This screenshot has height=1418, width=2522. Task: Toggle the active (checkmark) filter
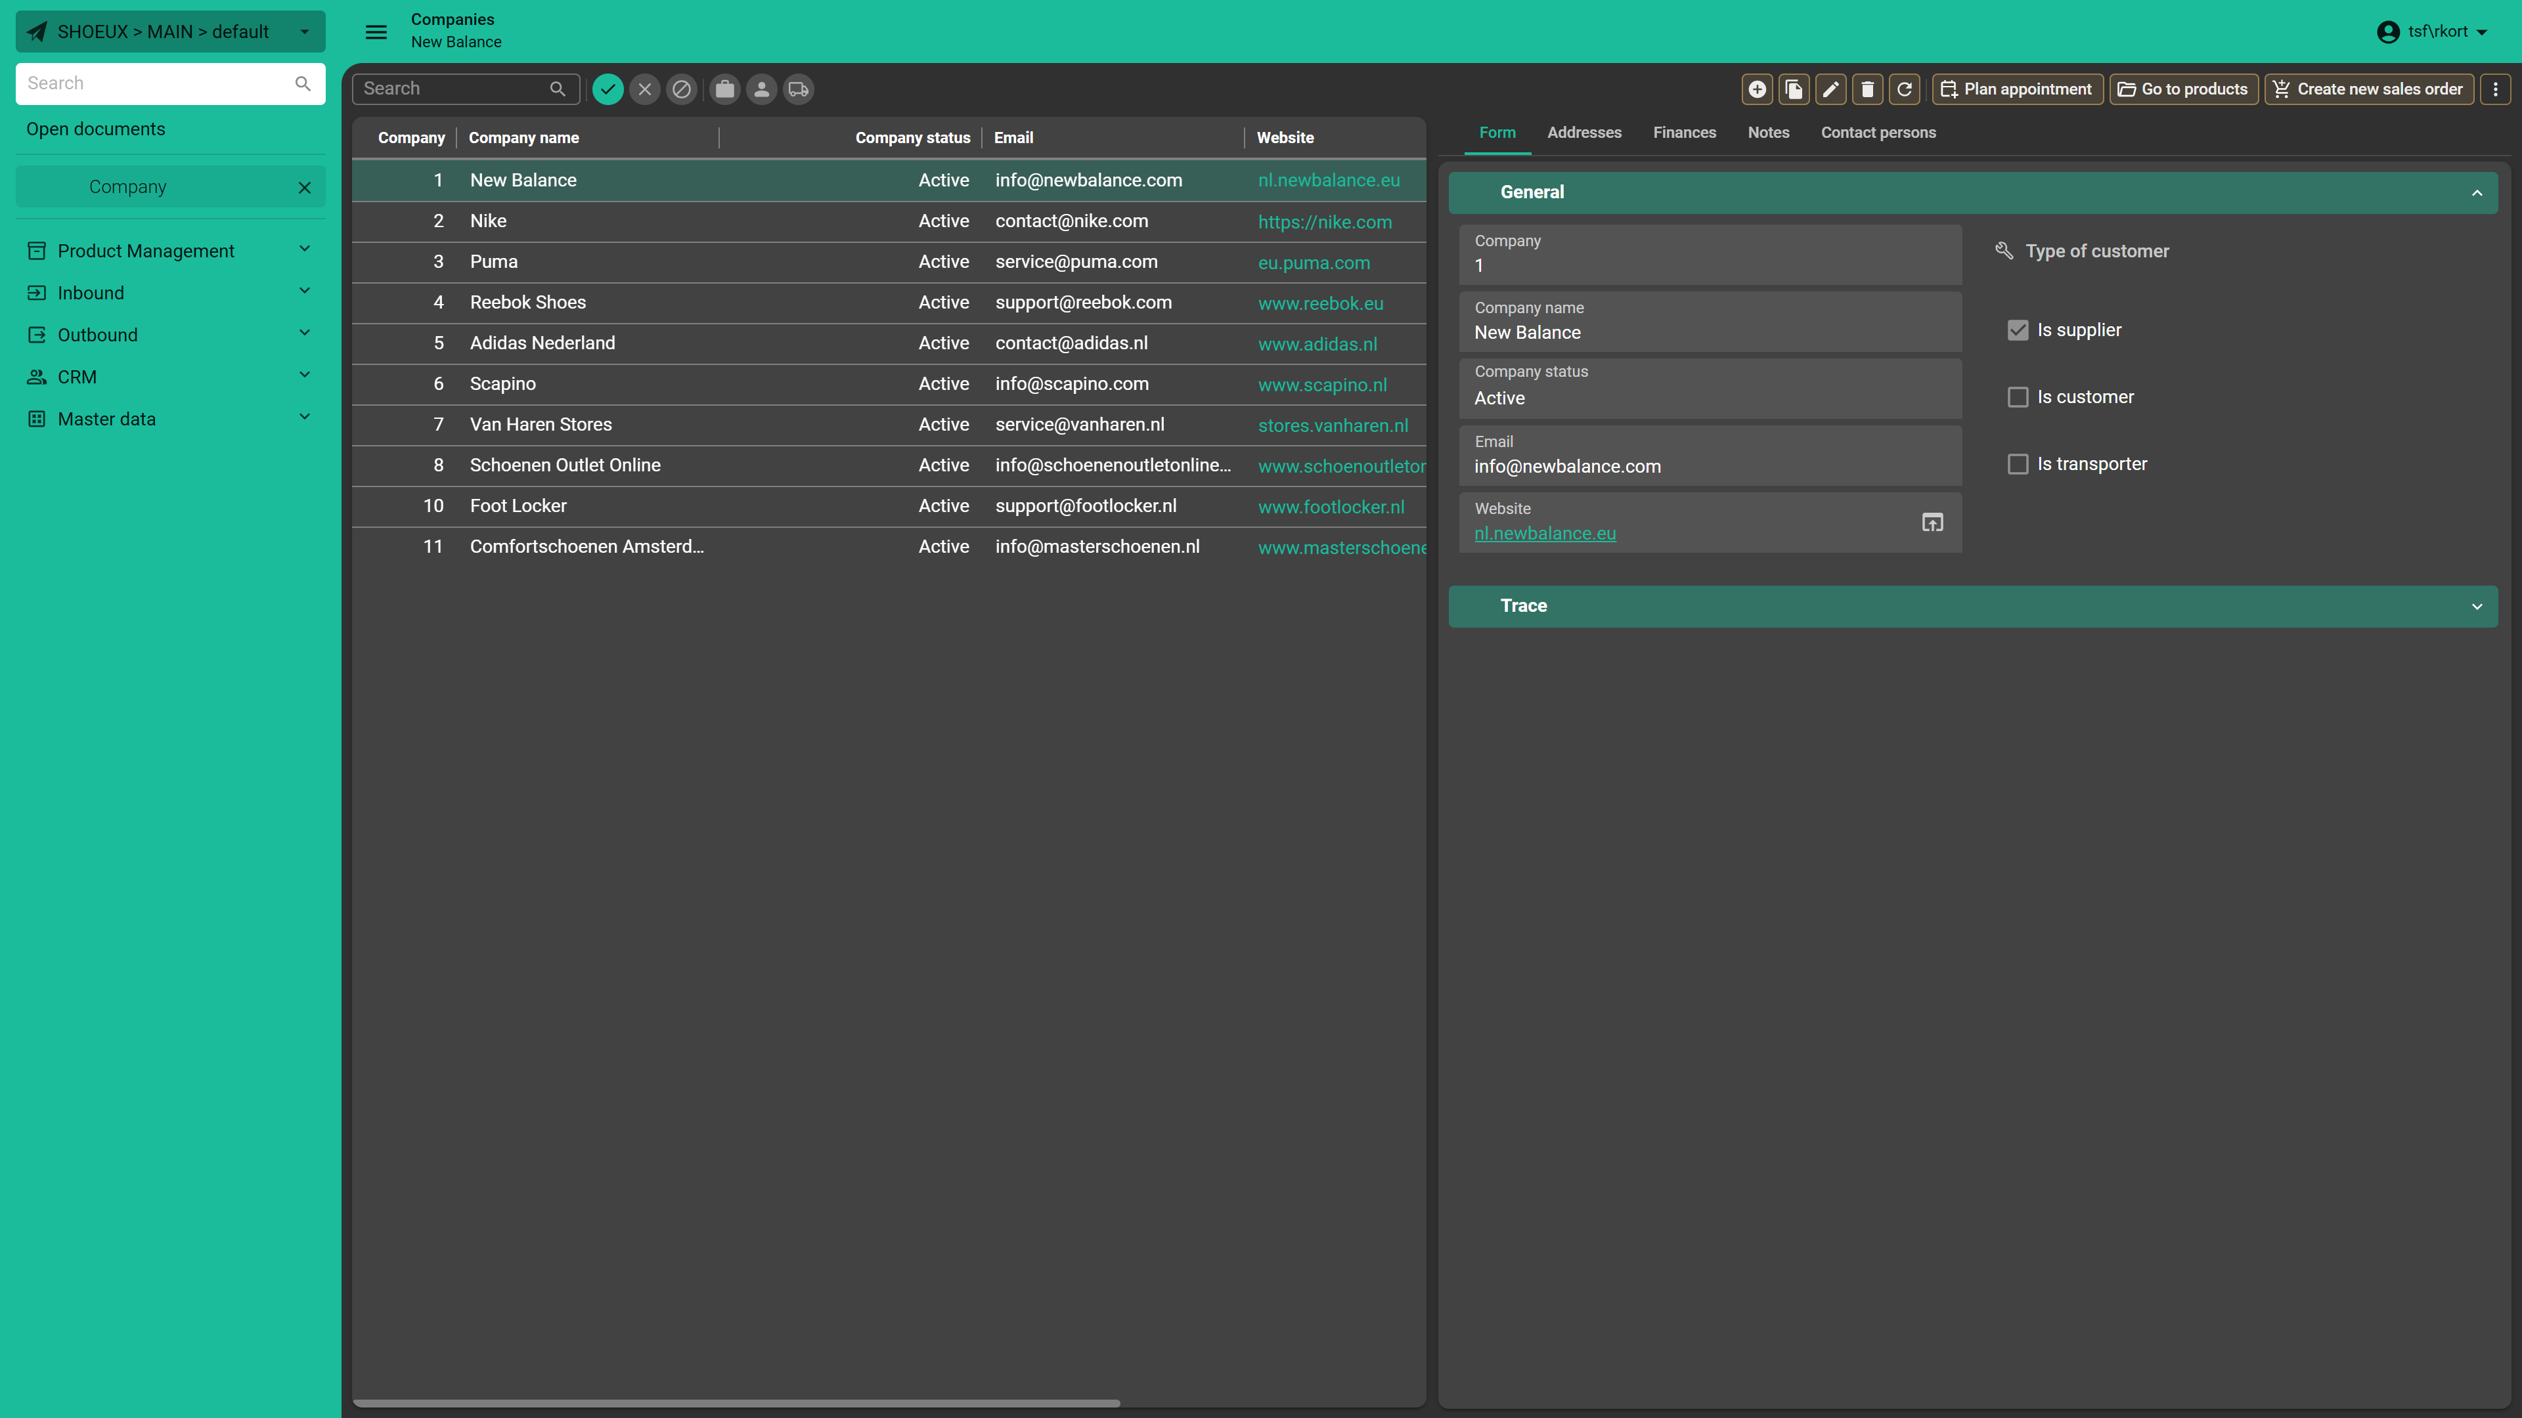tap(608, 89)
